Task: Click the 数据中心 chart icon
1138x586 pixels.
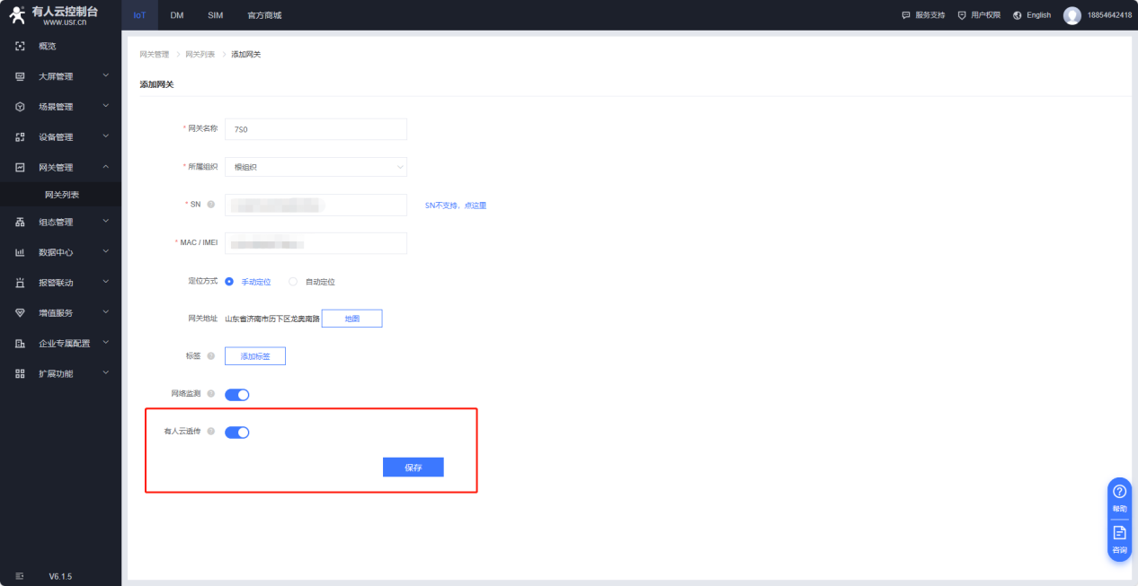Action: 20,252
